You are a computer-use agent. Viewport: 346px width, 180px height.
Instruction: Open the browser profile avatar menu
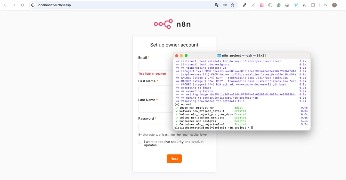click(335, 5)
